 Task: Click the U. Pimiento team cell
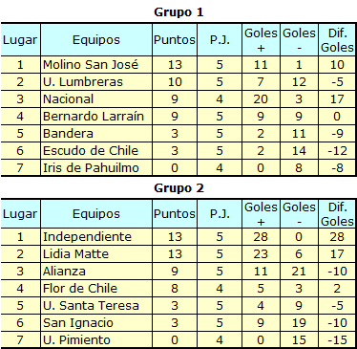pyautogui.click(x=96, y=339)
